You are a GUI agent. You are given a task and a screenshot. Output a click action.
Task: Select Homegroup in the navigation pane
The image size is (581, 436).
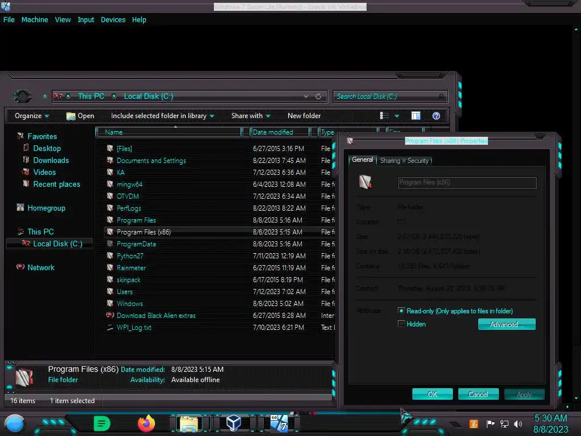click(x=47, y=208)
